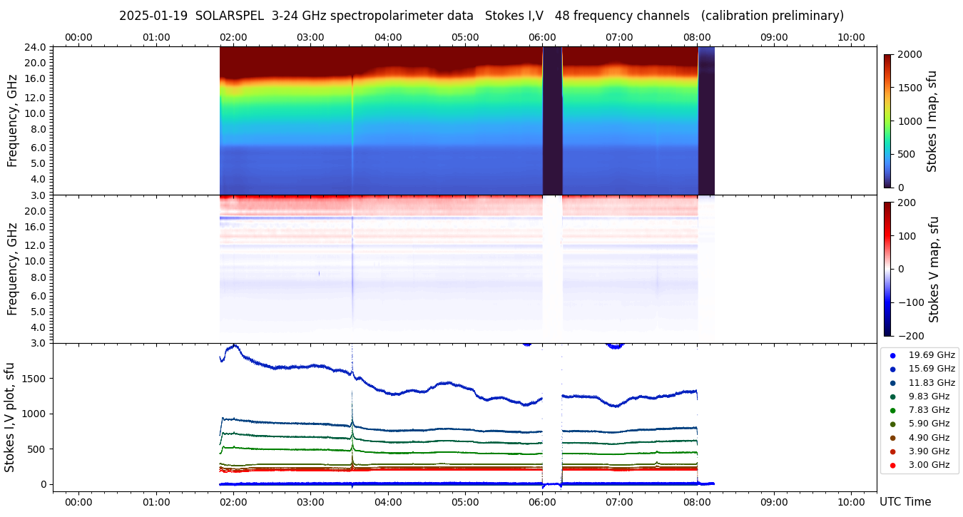This screenshot has height=517, width=963.
Task: Select the 15.69 GHz legend marker
Action: (892, 369)
